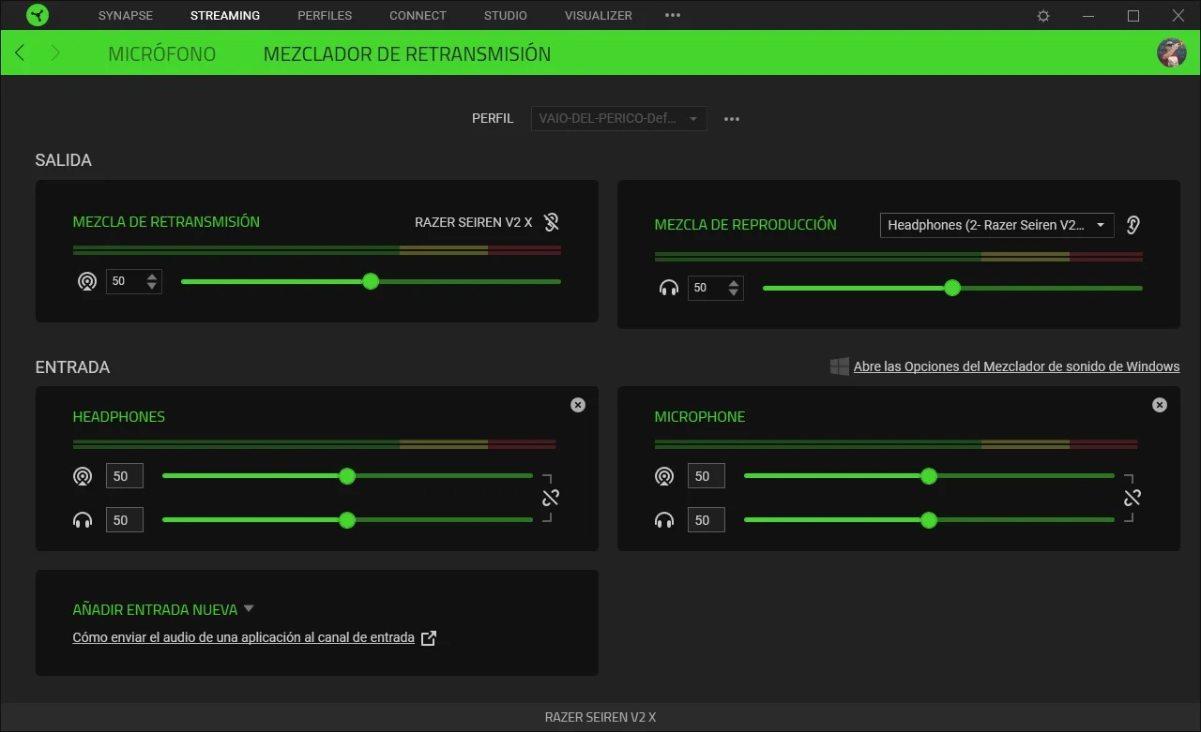Click the SALIDA section heading

(x=64, y=160)
